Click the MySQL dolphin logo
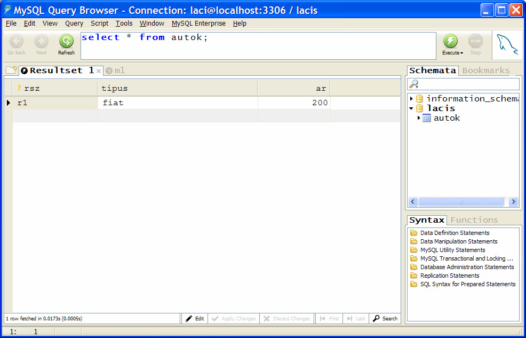Viewport: 526px width, 338px height. 507,45
